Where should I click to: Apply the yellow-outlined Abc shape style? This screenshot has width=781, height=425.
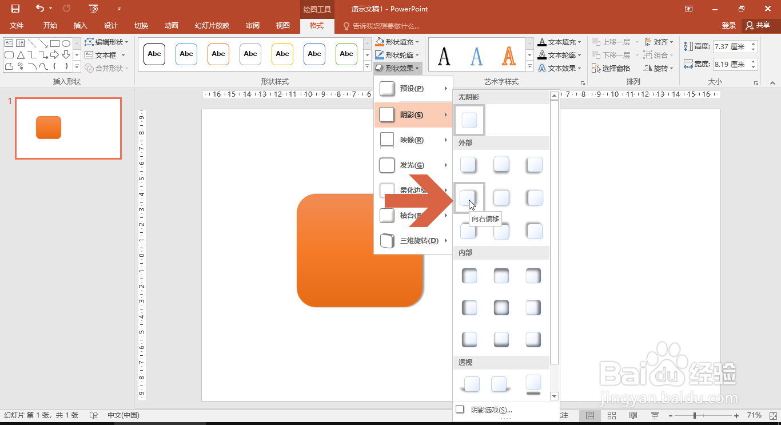tap(282, 54)
